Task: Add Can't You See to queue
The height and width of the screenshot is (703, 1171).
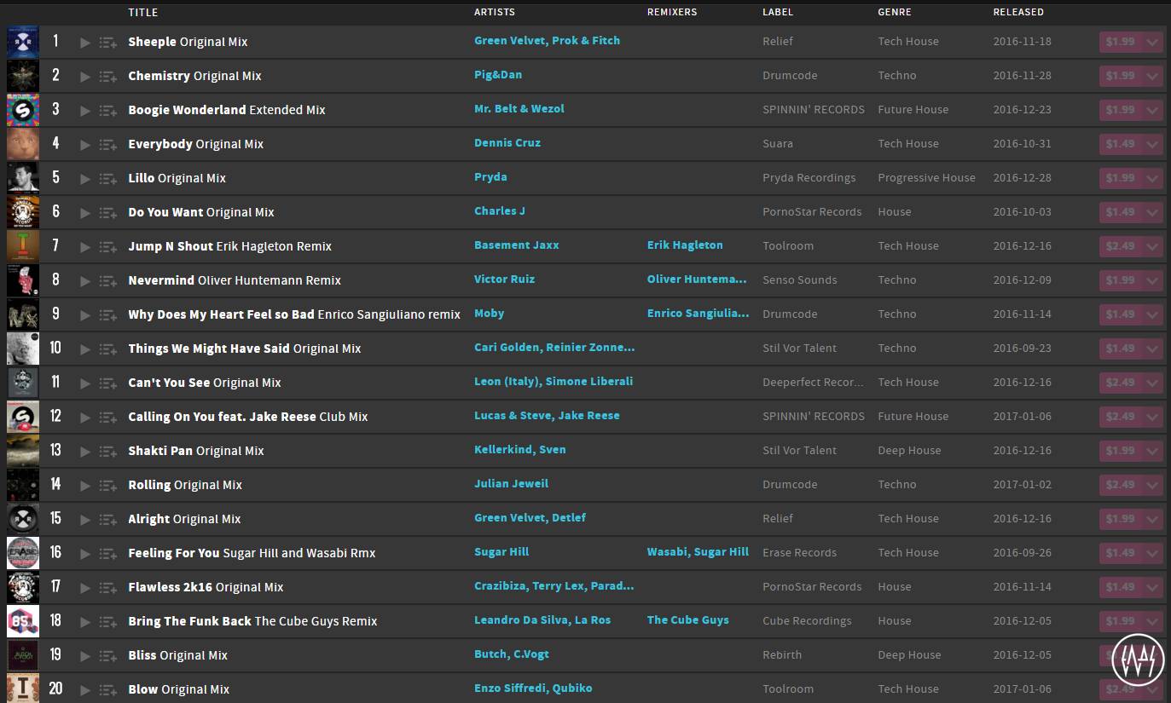Action: tap(108, 383)
